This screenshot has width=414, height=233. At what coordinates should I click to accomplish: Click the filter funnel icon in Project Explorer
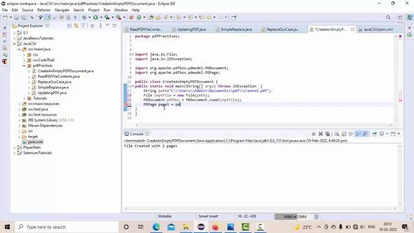[83, 26]
